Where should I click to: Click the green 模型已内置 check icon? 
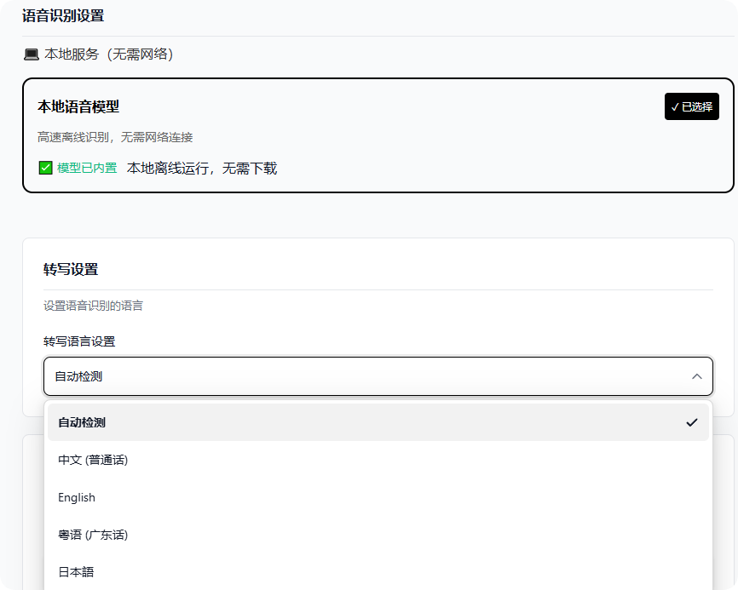point(44,168)
